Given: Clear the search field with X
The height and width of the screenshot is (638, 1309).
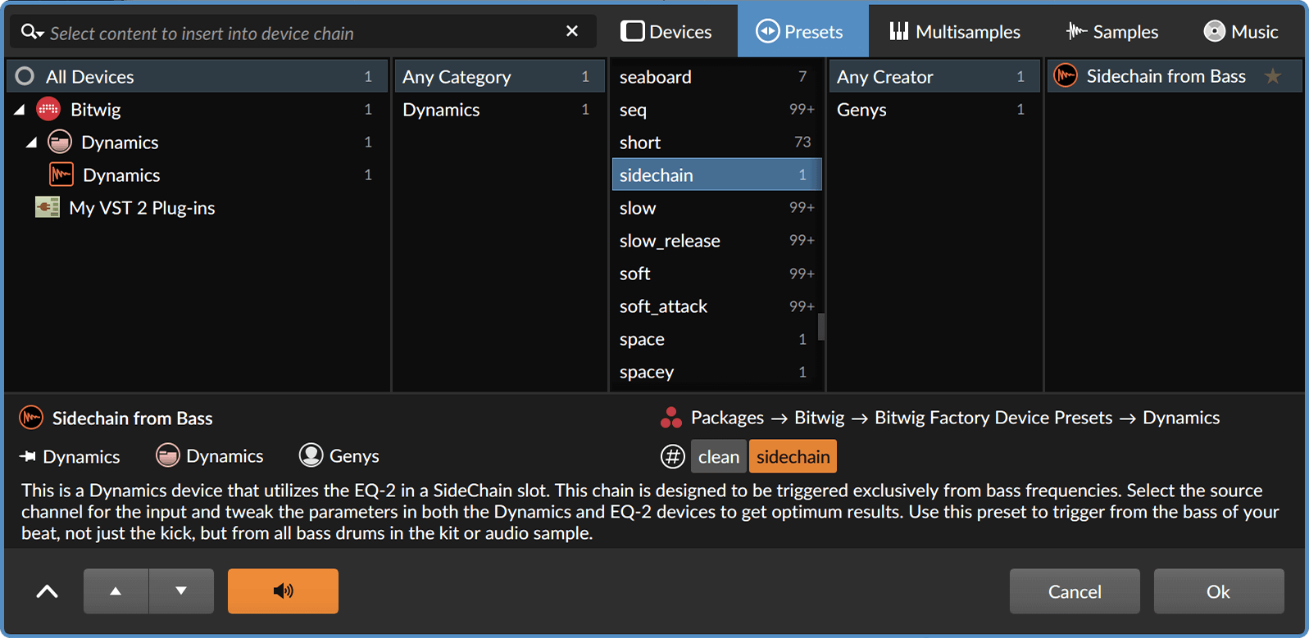Looking at the screenshot, I should (x=572, y=31).
